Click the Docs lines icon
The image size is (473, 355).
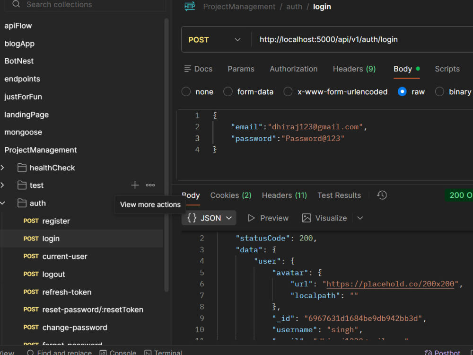pos(188,69)
